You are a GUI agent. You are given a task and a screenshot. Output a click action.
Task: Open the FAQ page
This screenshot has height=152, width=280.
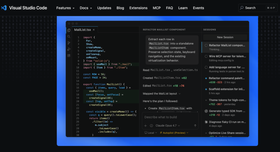click(x=169, y=8)
